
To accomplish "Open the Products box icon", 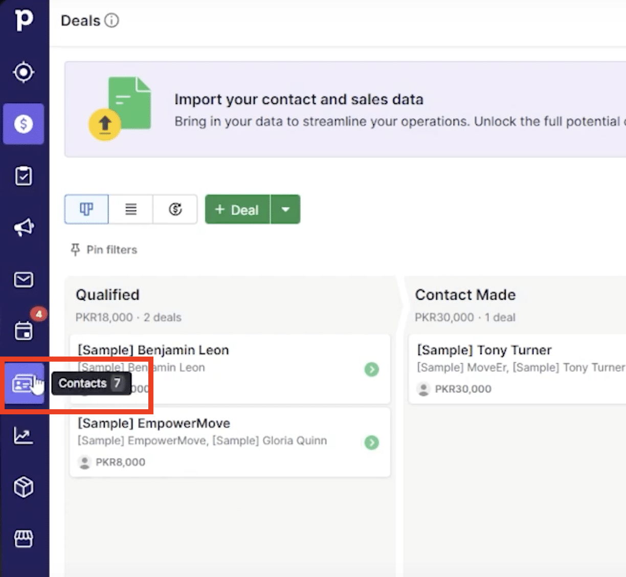I will click(24, 487).
